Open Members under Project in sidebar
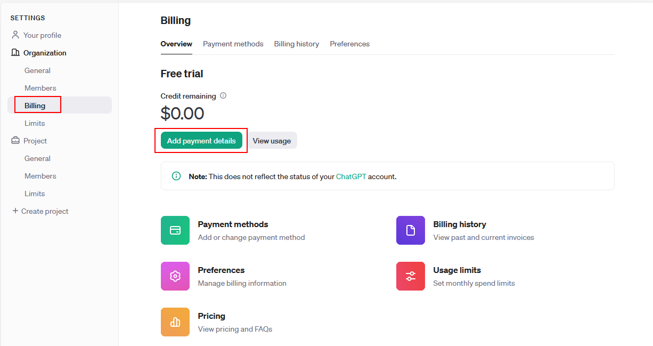The image size is (653, 346). (x=40, y=176)
